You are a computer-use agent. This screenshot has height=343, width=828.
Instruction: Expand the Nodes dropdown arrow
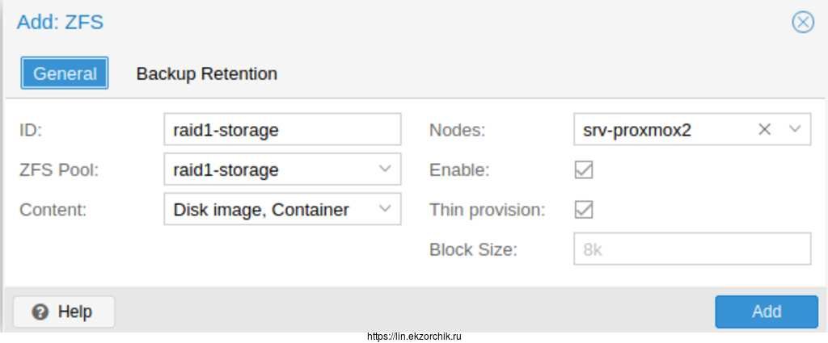tap(795, 129)
